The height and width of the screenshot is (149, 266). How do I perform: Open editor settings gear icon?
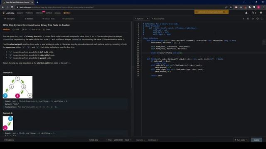258,19
